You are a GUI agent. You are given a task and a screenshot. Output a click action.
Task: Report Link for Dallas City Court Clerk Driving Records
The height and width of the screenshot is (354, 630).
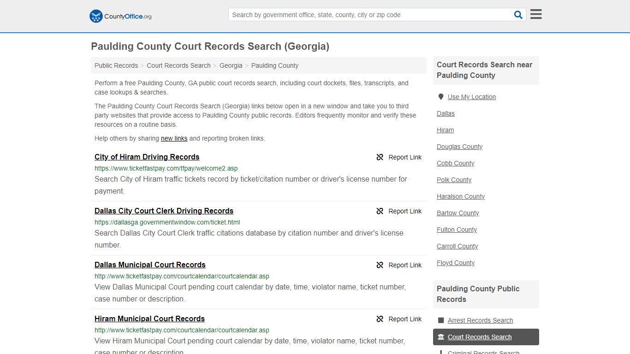tap(405, 211)
